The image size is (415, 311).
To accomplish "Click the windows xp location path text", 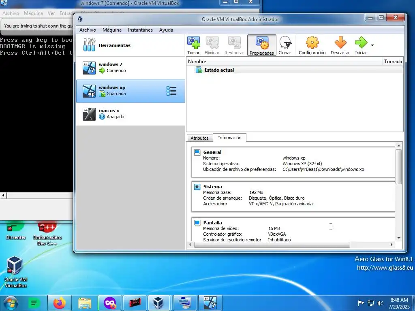I will click(323, 169).
